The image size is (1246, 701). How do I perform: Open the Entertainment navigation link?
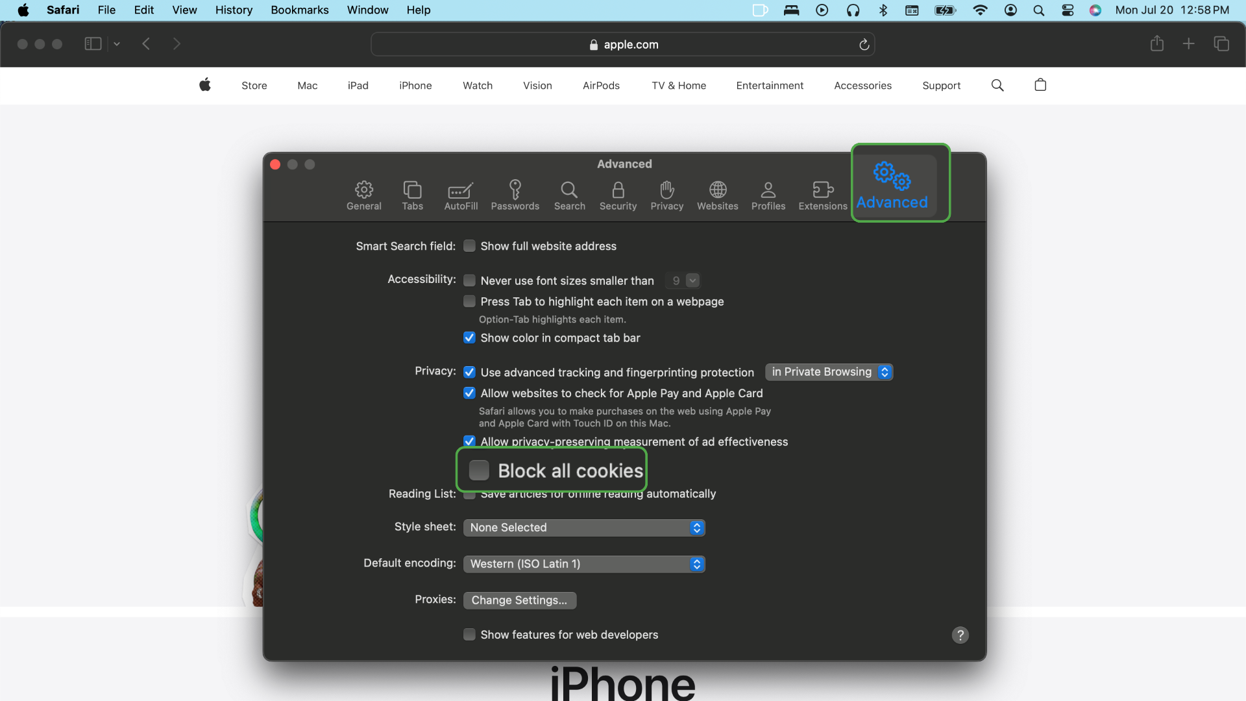coord(770,86)
